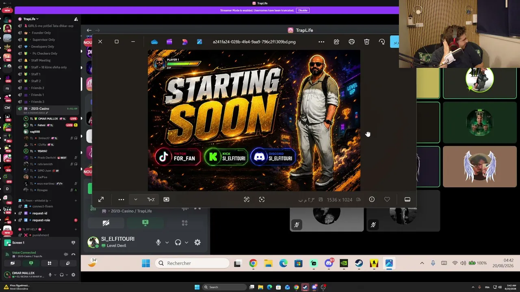Image resolution: width=520 pixels, height=292 pixels.
Task: Click the fit-to-window icon in Photos
Action: point(166,200)
